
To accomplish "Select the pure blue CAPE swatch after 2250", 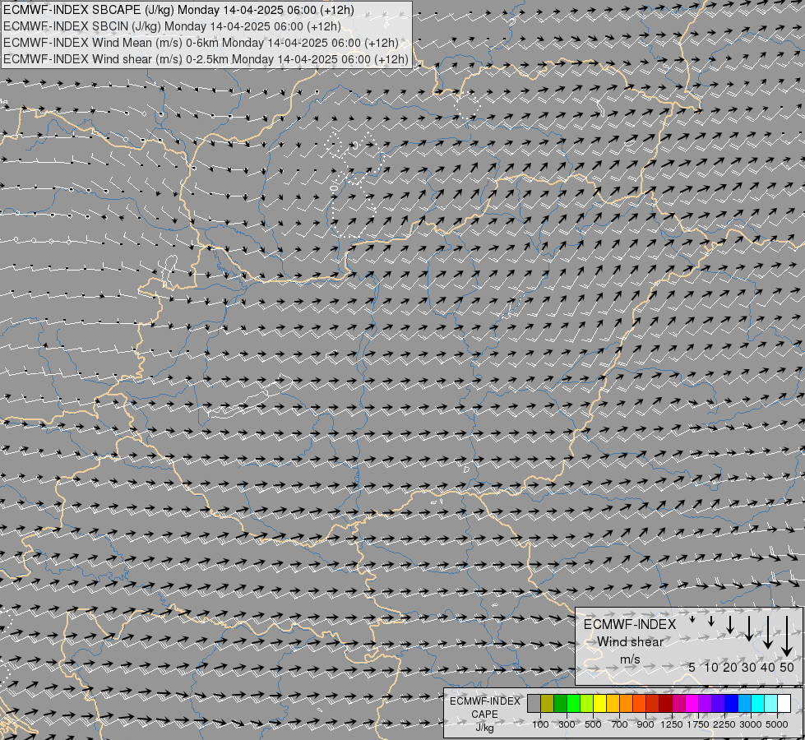I will 732,703.
